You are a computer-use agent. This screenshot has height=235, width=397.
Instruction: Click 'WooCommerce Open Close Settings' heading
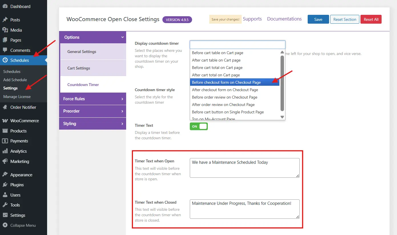113,19
